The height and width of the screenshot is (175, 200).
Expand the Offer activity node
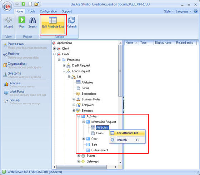point(84,139)
